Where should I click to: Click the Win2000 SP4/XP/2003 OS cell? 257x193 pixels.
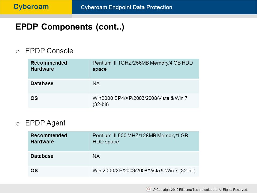coord(144,101)
